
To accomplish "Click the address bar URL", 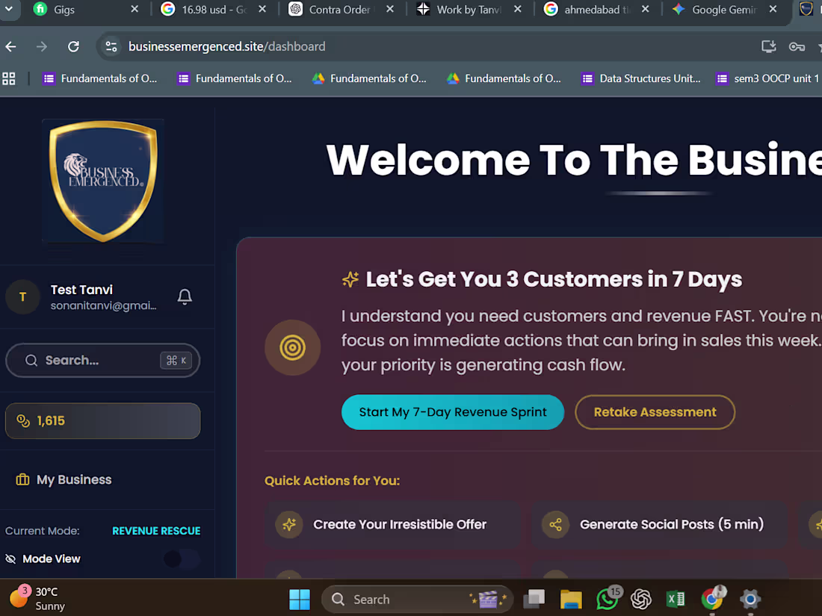I will pyautogui.click(x=226, y=46).
